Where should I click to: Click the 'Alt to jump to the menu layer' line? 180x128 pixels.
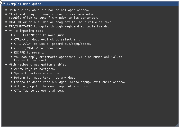51,86
